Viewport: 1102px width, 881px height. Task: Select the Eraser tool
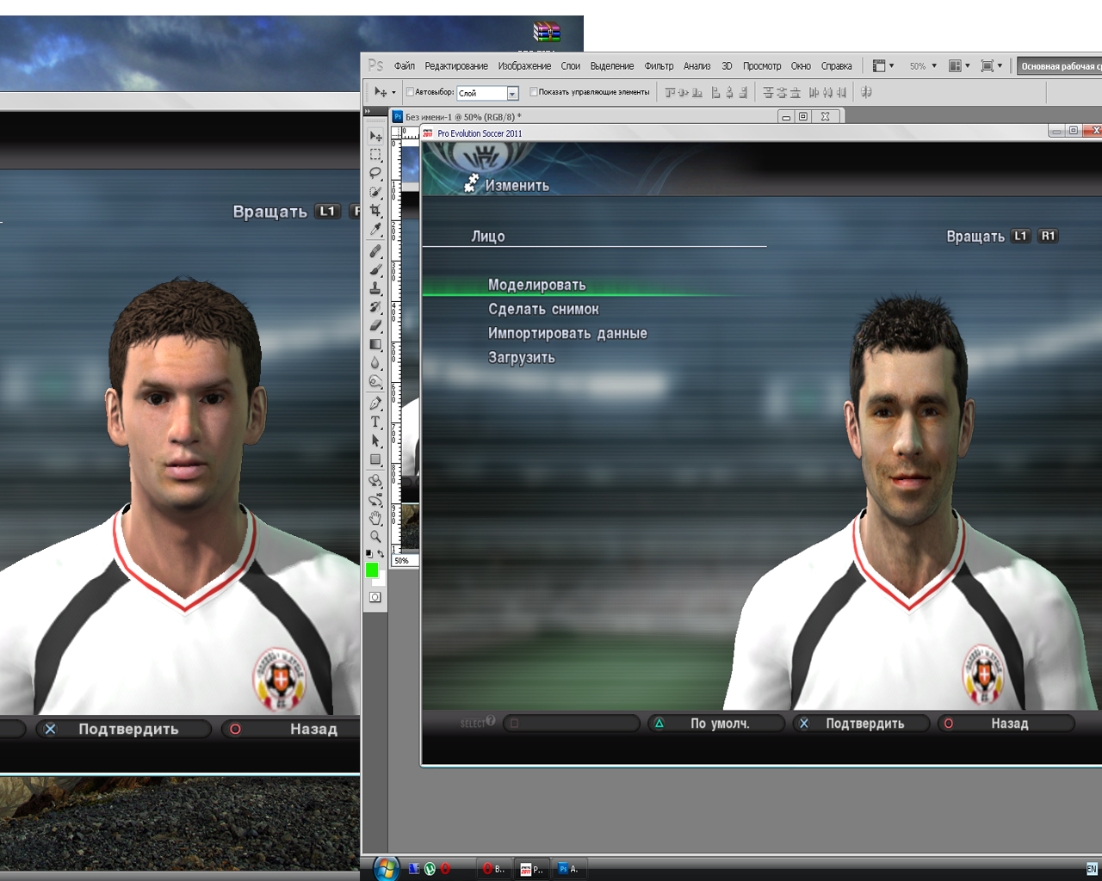click(x=375, y=325)
